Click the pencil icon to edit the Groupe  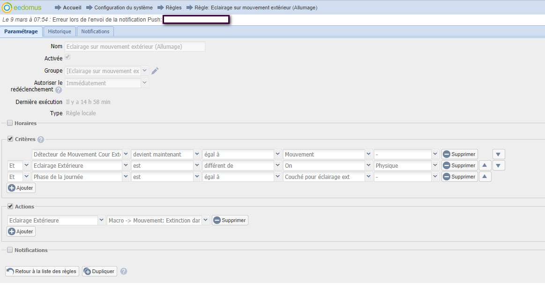[155, 71]
